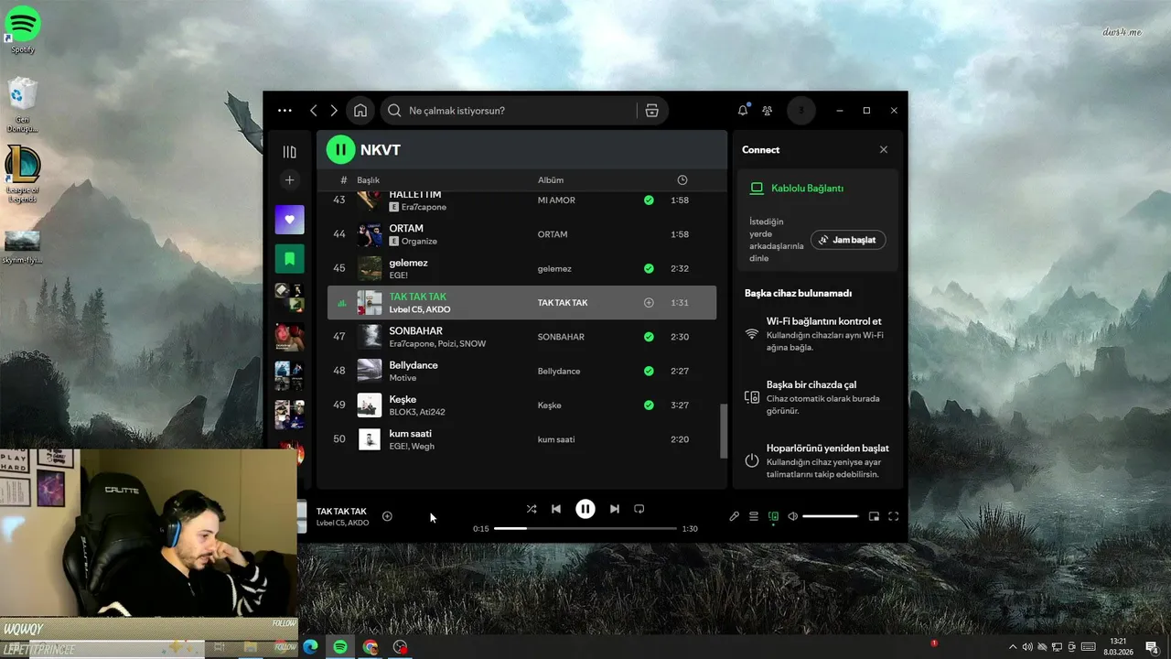Open the Bellydance album link
The height and width of the screenshot is (659, 1171).
[558, 372]
